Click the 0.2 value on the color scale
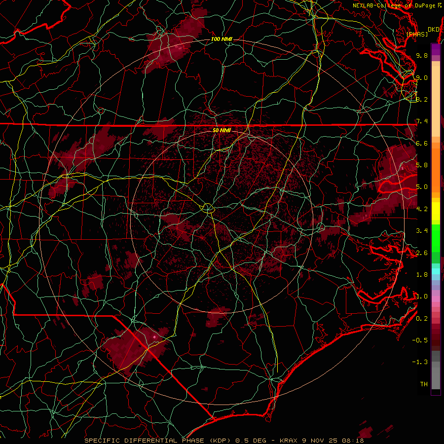The height and width of the screenshot is (444, 444). click(x=422, y=319)
